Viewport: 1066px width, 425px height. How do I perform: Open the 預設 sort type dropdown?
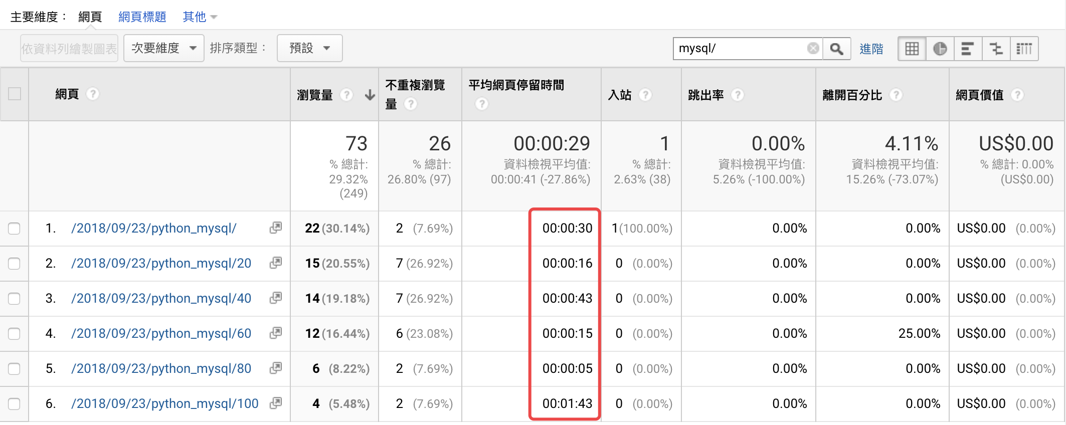pyautogui.click(x=310, y=48)
